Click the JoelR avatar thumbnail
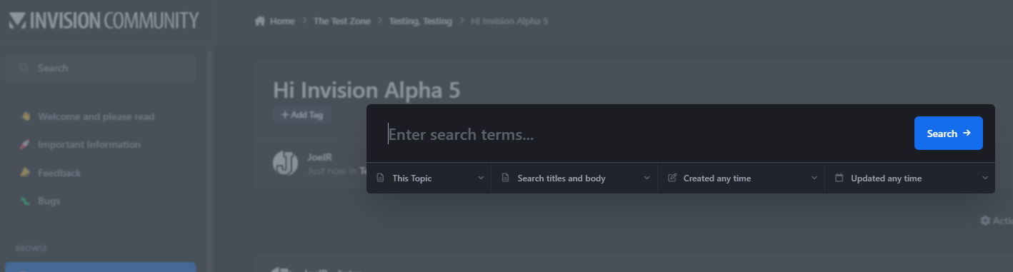 [x=285, y=162]
